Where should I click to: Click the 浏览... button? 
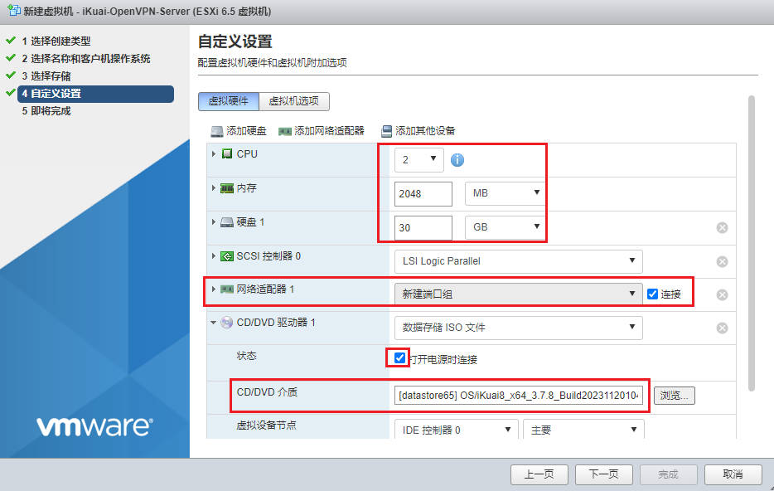(x=675, y=396)
